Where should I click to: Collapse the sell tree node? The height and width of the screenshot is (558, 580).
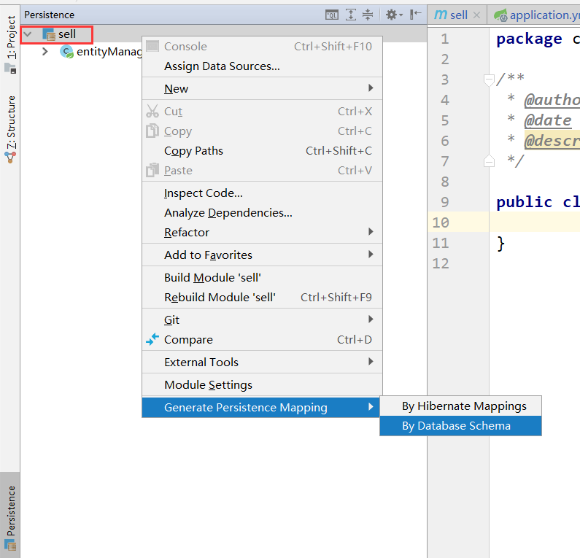click(x=28, y=34)
